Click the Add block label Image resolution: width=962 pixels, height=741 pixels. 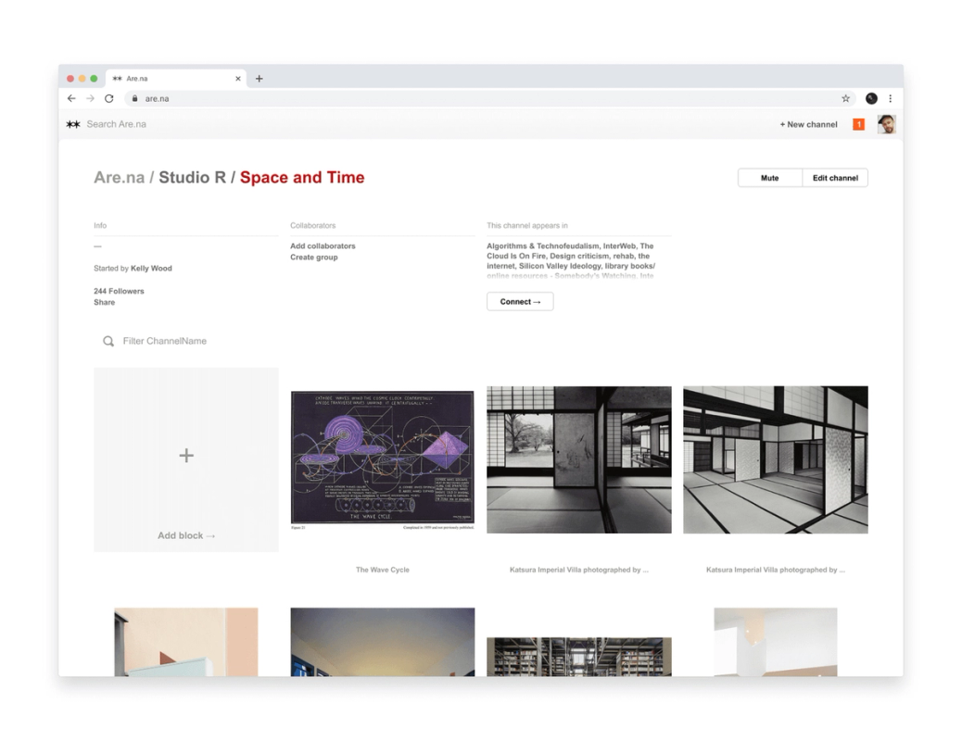click(186, 535)
